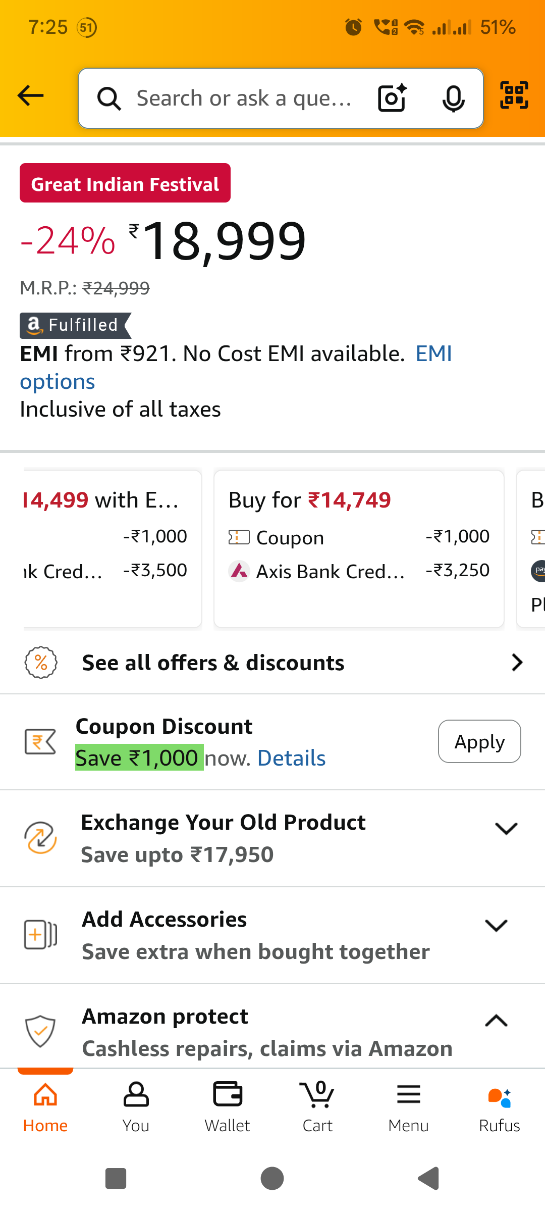
Task: Select the Buy for ₹14,749 offer card
Action: pos(359,549)
